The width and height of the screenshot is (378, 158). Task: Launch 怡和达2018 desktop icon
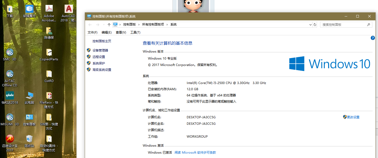coord(10,96)
